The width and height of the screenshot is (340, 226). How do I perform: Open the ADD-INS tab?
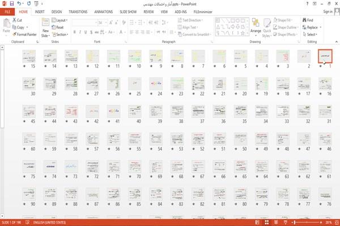(x=181, y=12)
